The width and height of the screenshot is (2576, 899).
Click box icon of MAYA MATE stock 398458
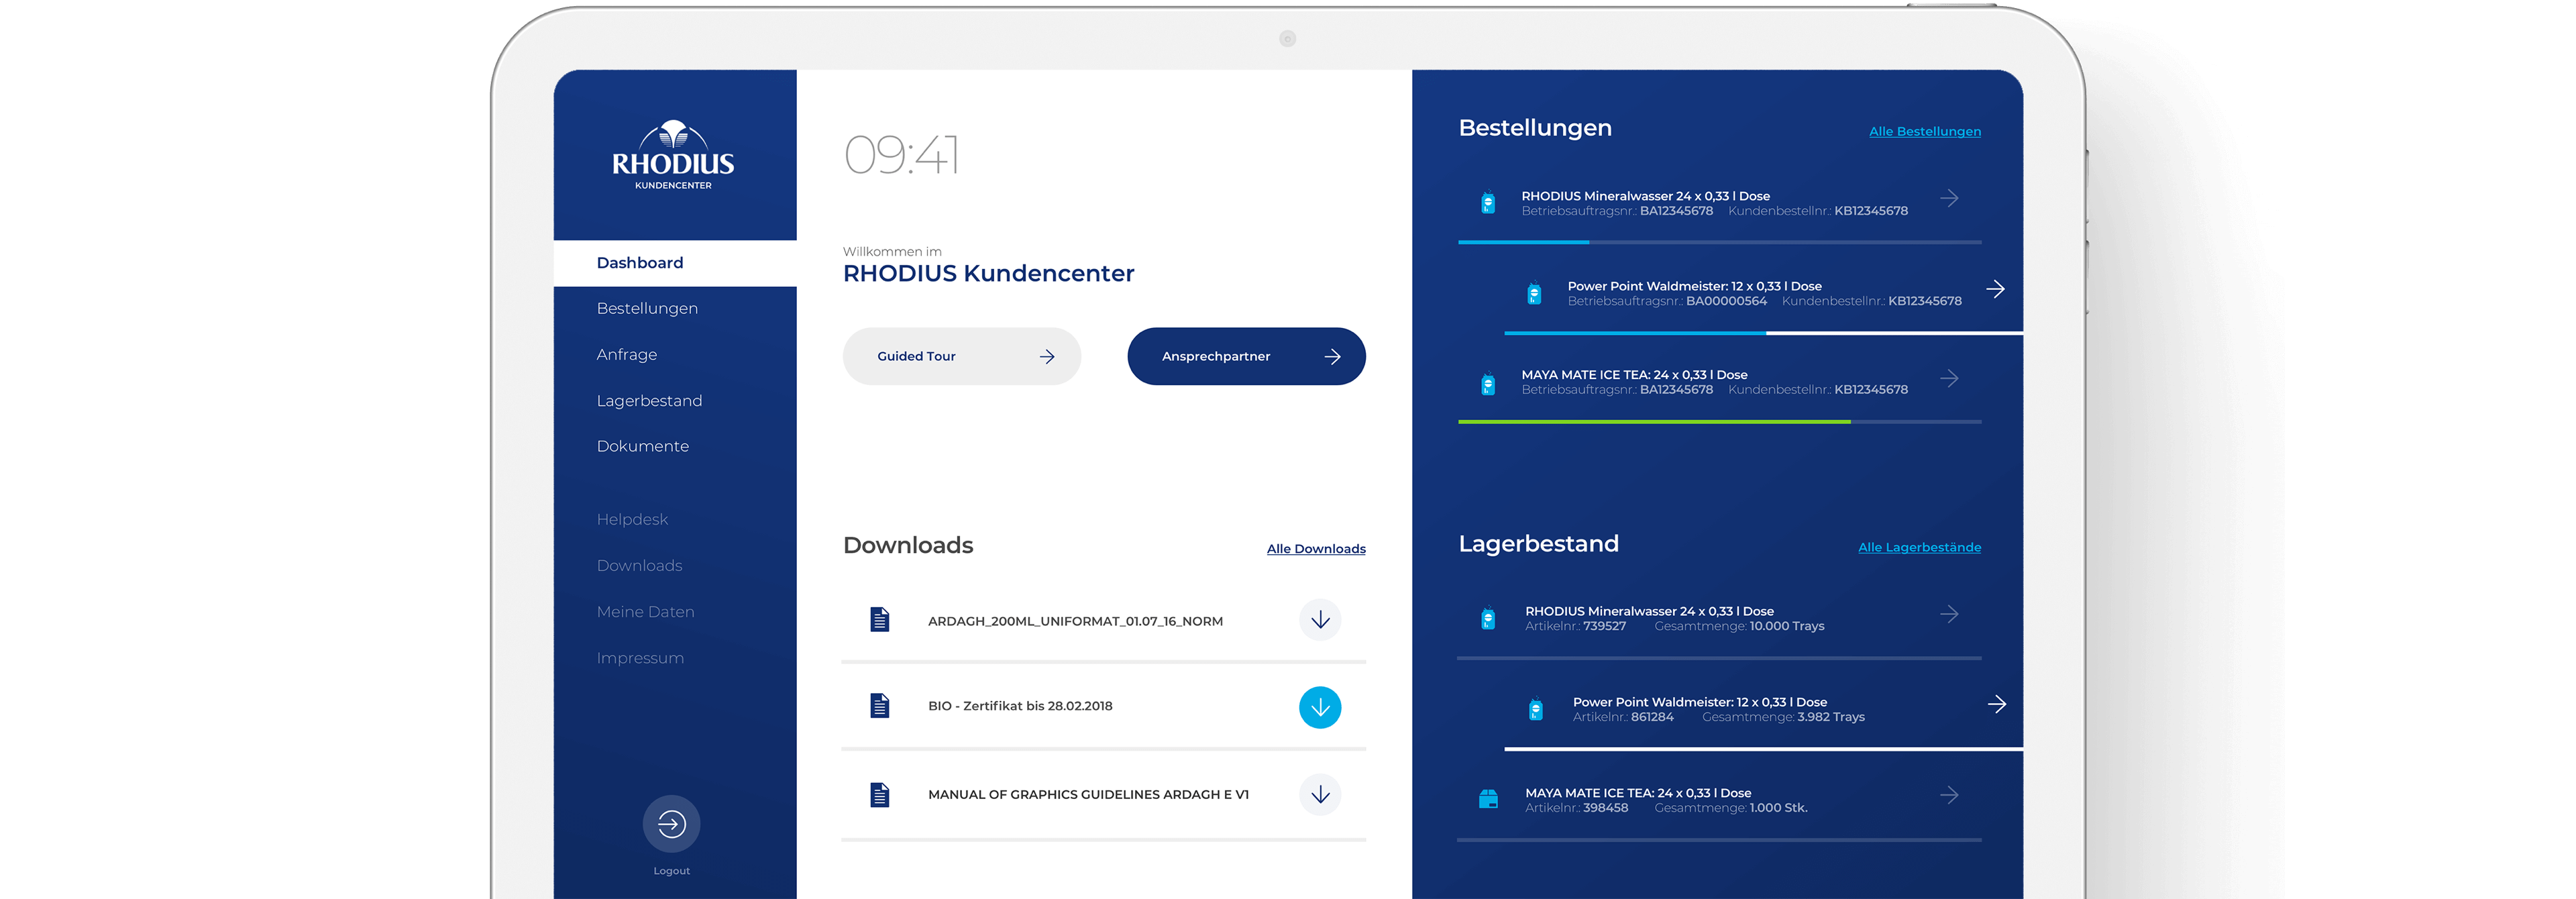pos(1488,799)
